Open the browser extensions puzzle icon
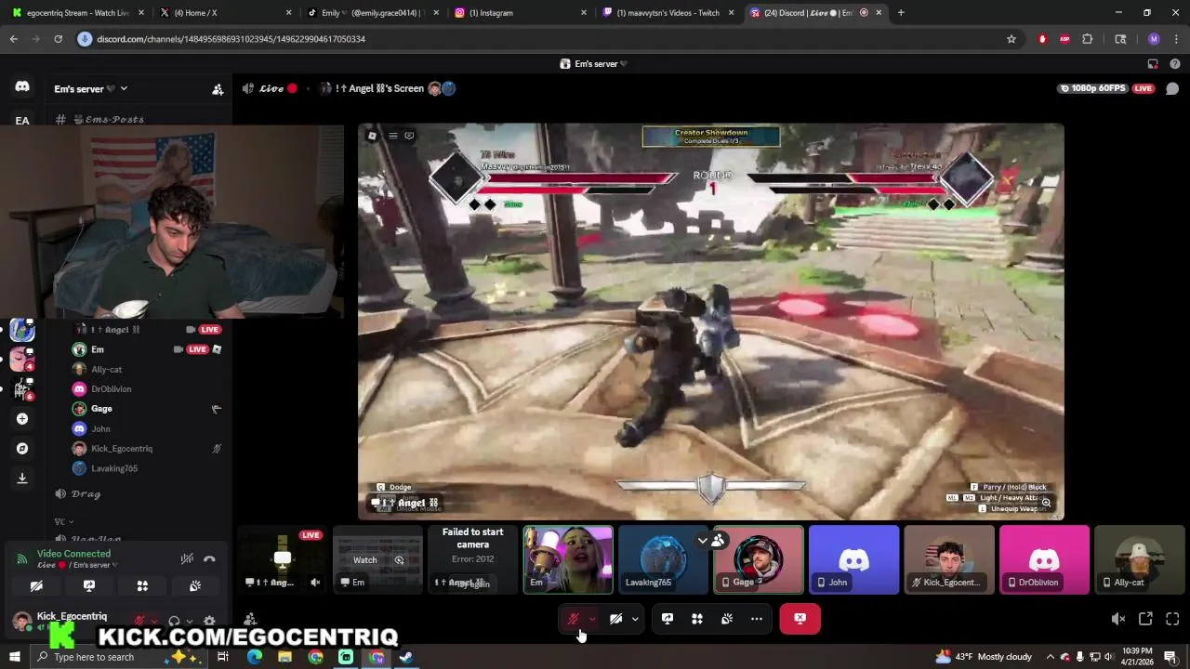Screen dimensions: 1190x669 1088,39
